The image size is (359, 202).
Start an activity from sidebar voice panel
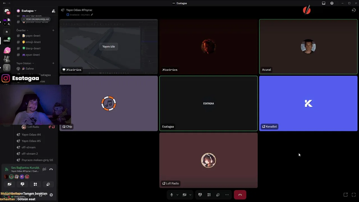[x=35, y=184]
